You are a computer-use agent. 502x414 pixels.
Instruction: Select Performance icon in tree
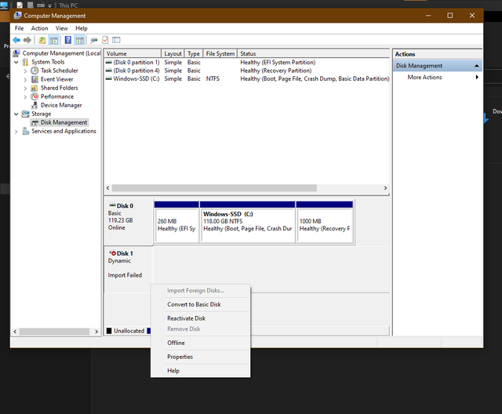pyautogui.click(x=35, y=96)
